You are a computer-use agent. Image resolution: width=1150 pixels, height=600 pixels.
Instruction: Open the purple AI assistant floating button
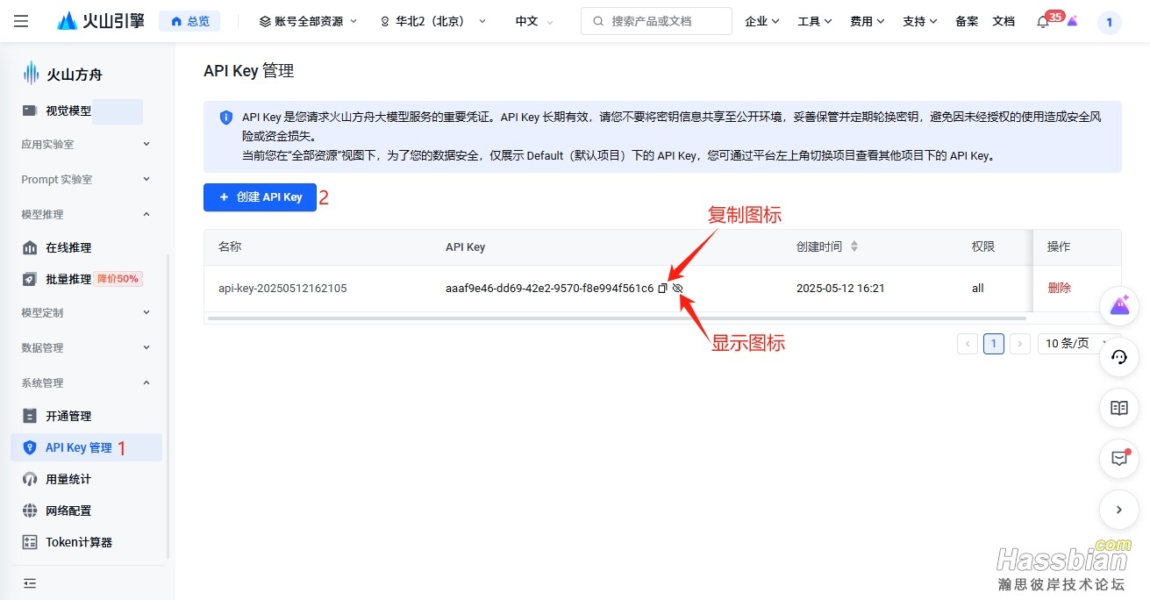click(x=1119, y=306)
